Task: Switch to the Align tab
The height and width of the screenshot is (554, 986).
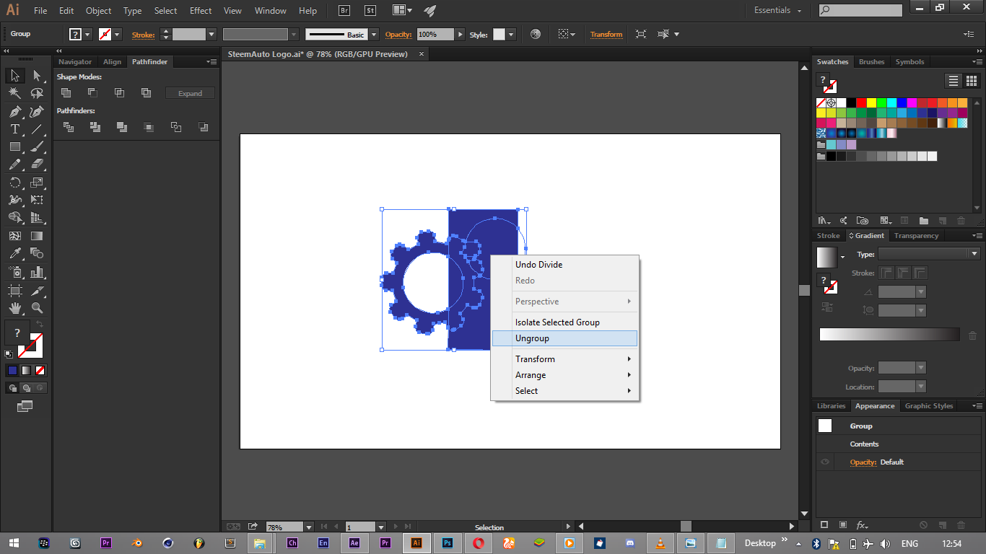Action: tap(112, 62)
